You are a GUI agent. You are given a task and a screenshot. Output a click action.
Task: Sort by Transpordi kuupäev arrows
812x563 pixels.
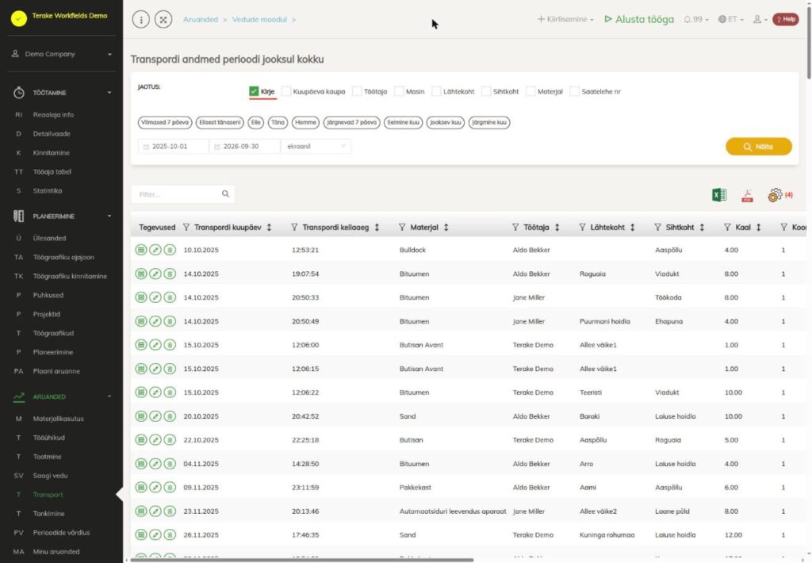270,228
